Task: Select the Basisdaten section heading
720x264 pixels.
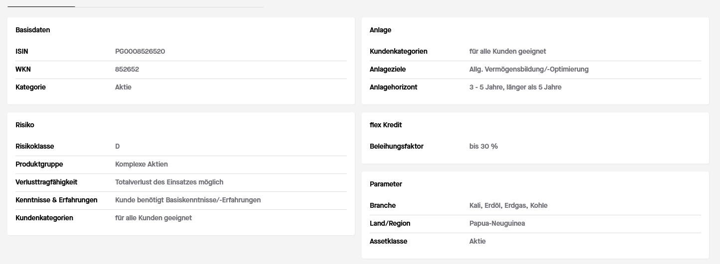Action: [33, 30]
